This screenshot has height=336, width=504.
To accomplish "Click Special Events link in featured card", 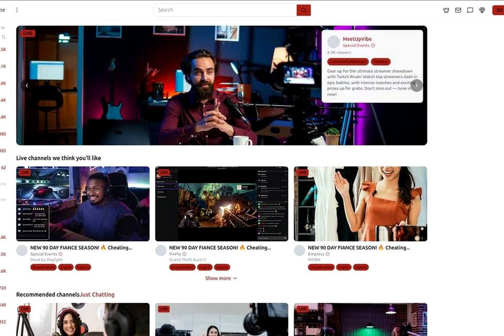I will [x=356, y=45].
